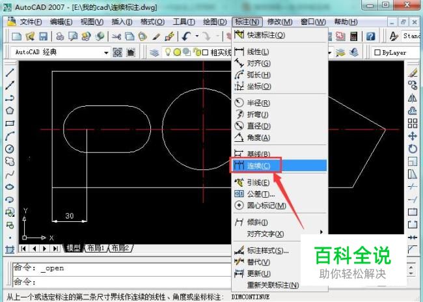The image size is (423, 302).
Task: Open the 修改(M) menu
Action: [x=280, y=21]
